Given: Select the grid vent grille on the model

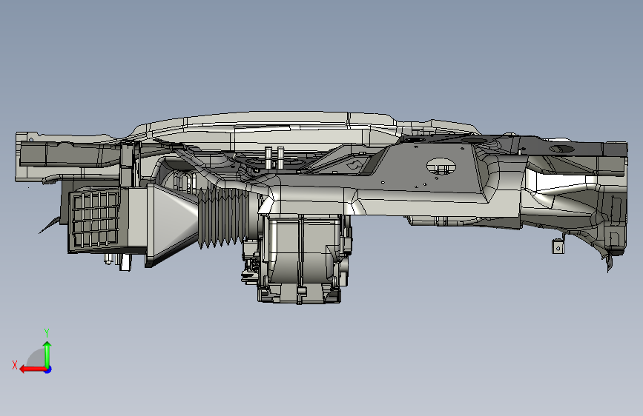Looking at the screenshot, I should 95,220.
